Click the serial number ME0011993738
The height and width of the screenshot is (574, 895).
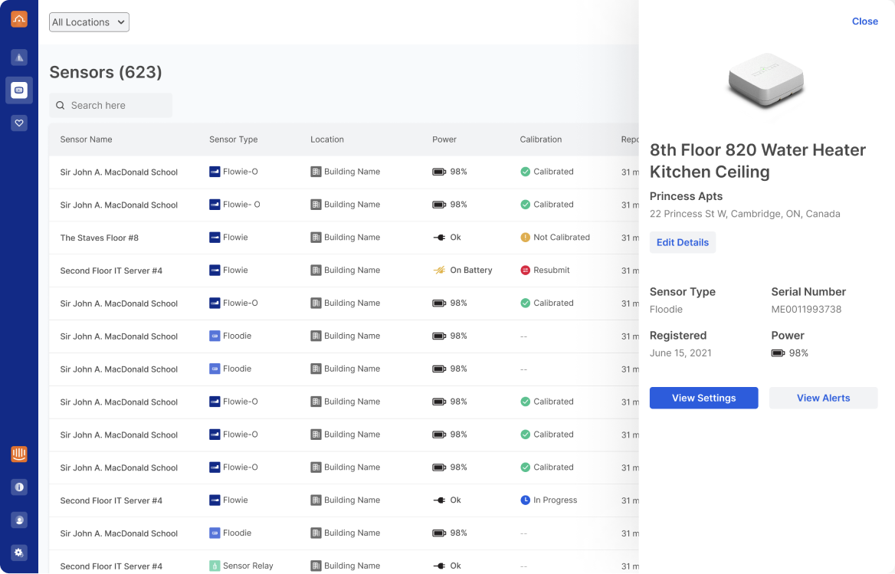[x=806, y=310]
